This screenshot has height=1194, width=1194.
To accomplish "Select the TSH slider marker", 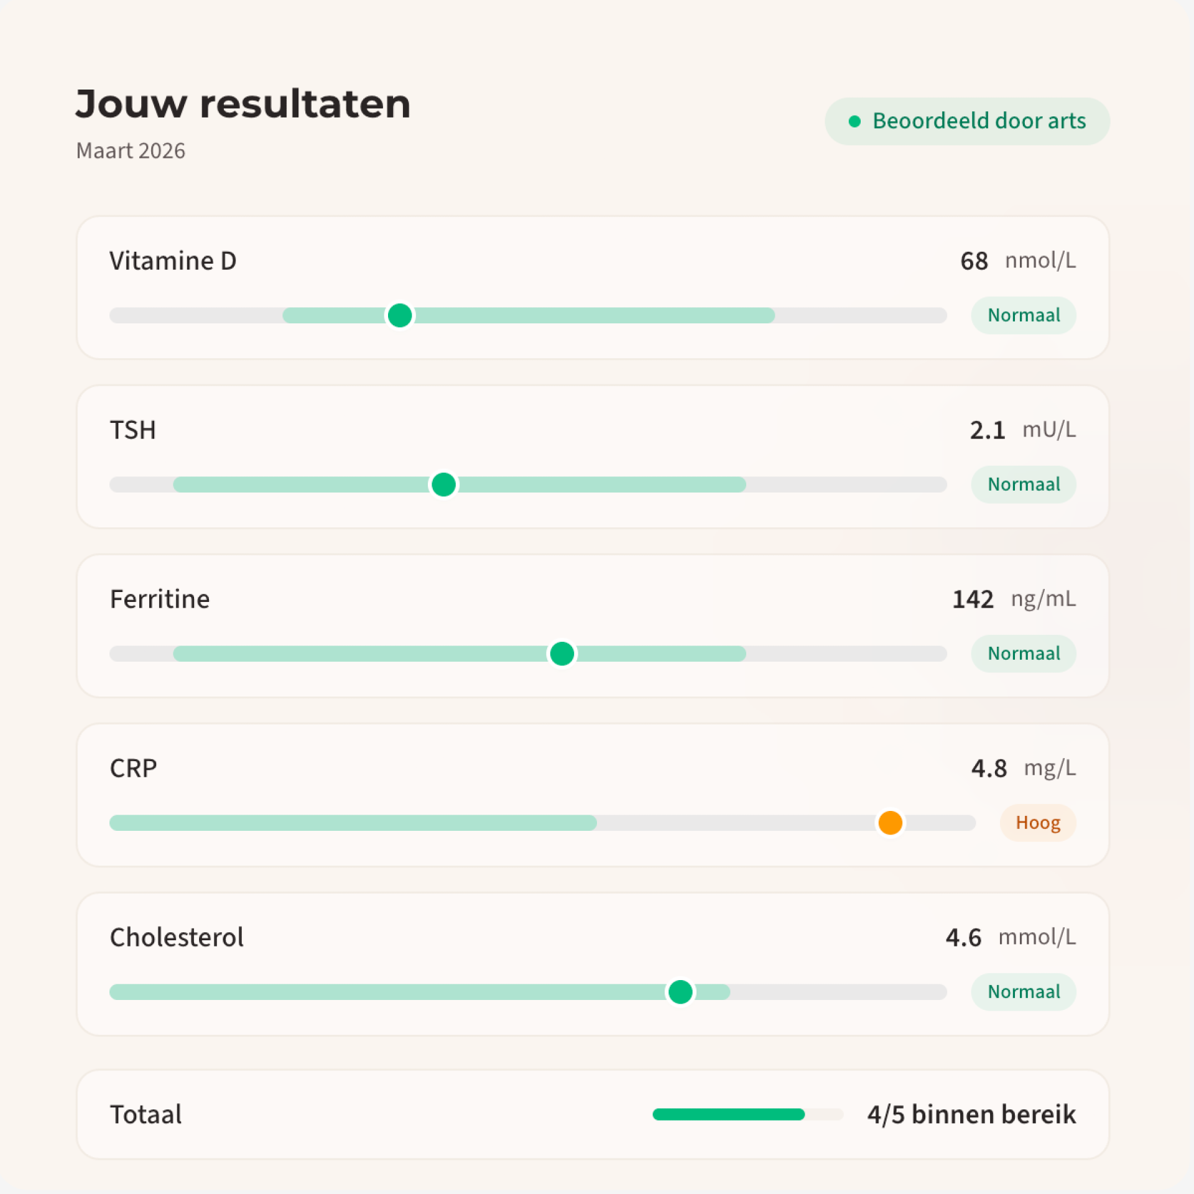I will 443,484.
